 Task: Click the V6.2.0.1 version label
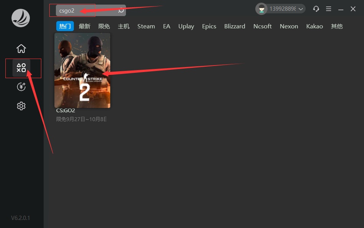20,218
